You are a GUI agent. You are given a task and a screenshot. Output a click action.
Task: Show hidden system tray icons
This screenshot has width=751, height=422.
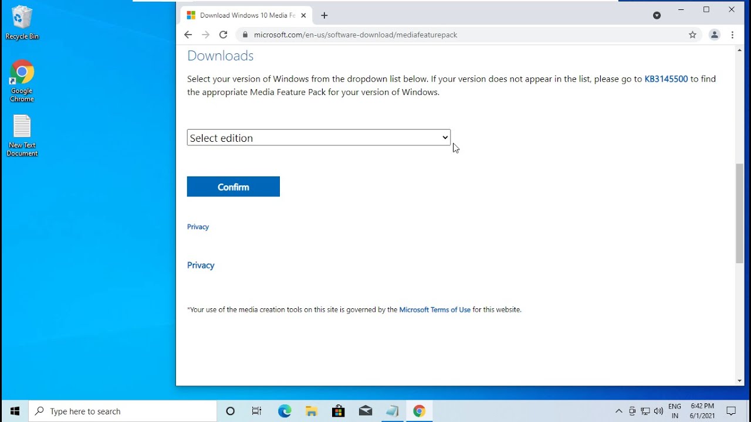(618, 411)
